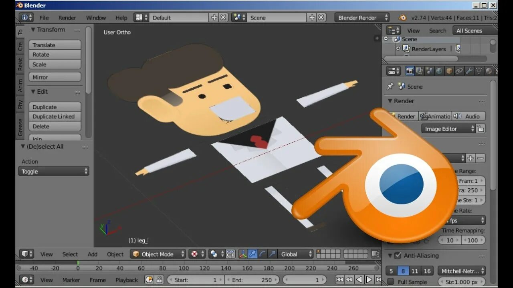
Task: Open the Window menu
Action: click(x=96, y=18)
